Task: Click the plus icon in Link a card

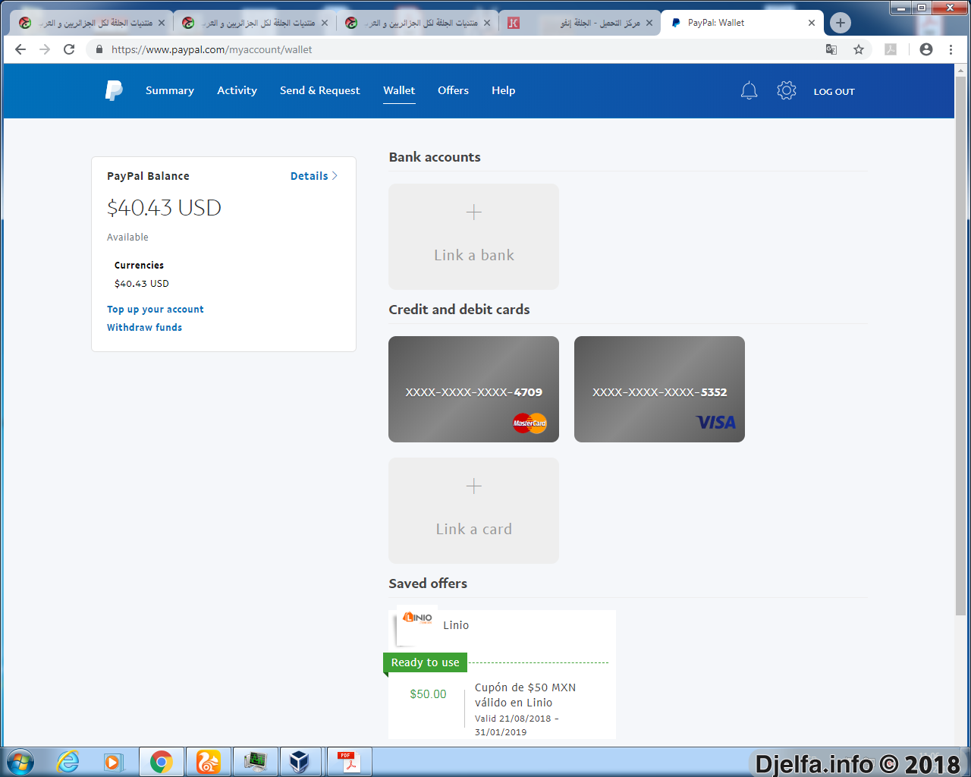Action: tap(474, 486)
